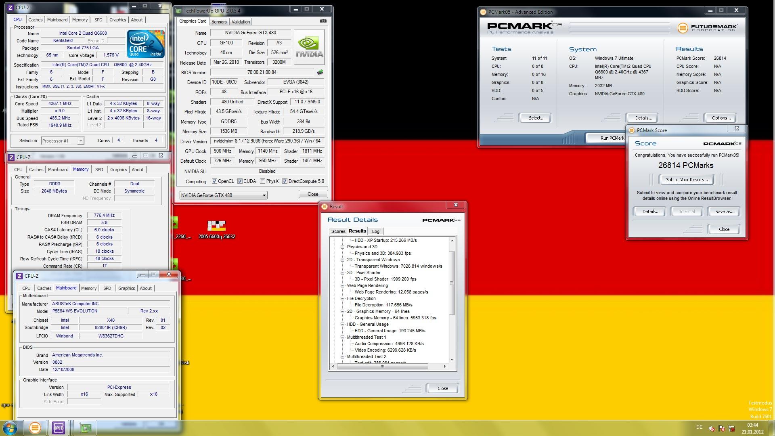Click the PCMark Score title icon
Viewport: 775px width, 436px height.
point(632,130)
